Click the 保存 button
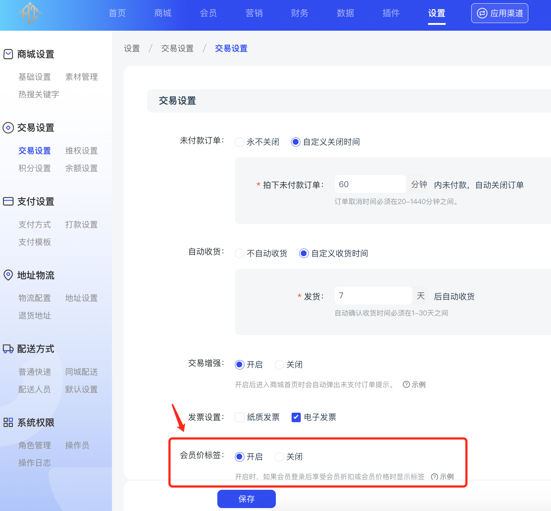This screenshot has height=511, width=551. coord(246,499)
